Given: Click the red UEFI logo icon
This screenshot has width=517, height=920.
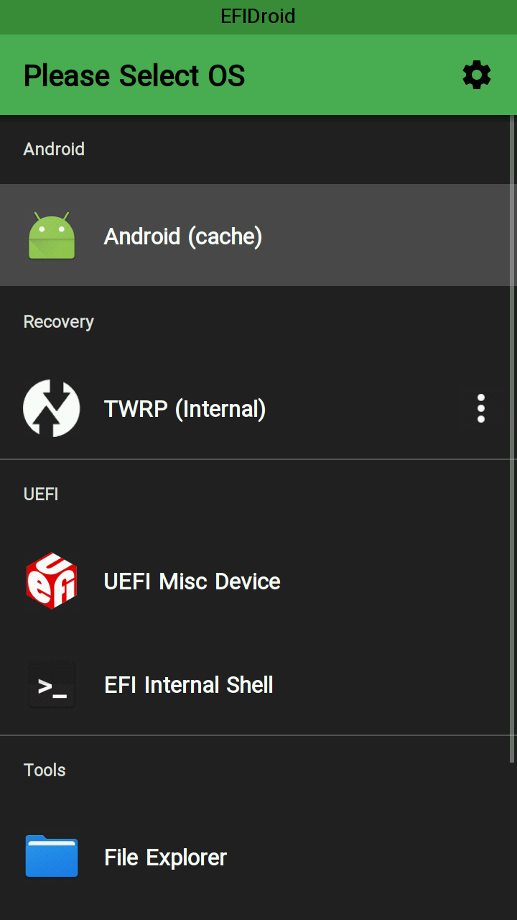Looking at the screenshot, I should [52, 581].
